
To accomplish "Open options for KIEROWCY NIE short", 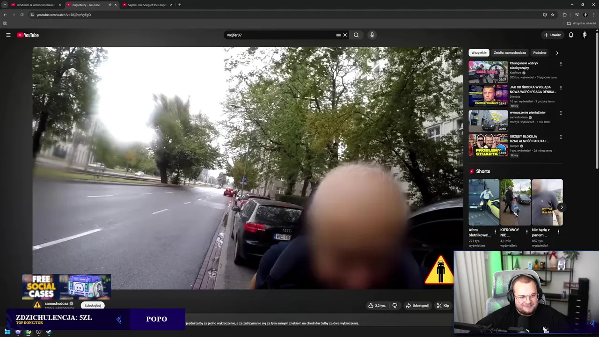I will (527, 231).
